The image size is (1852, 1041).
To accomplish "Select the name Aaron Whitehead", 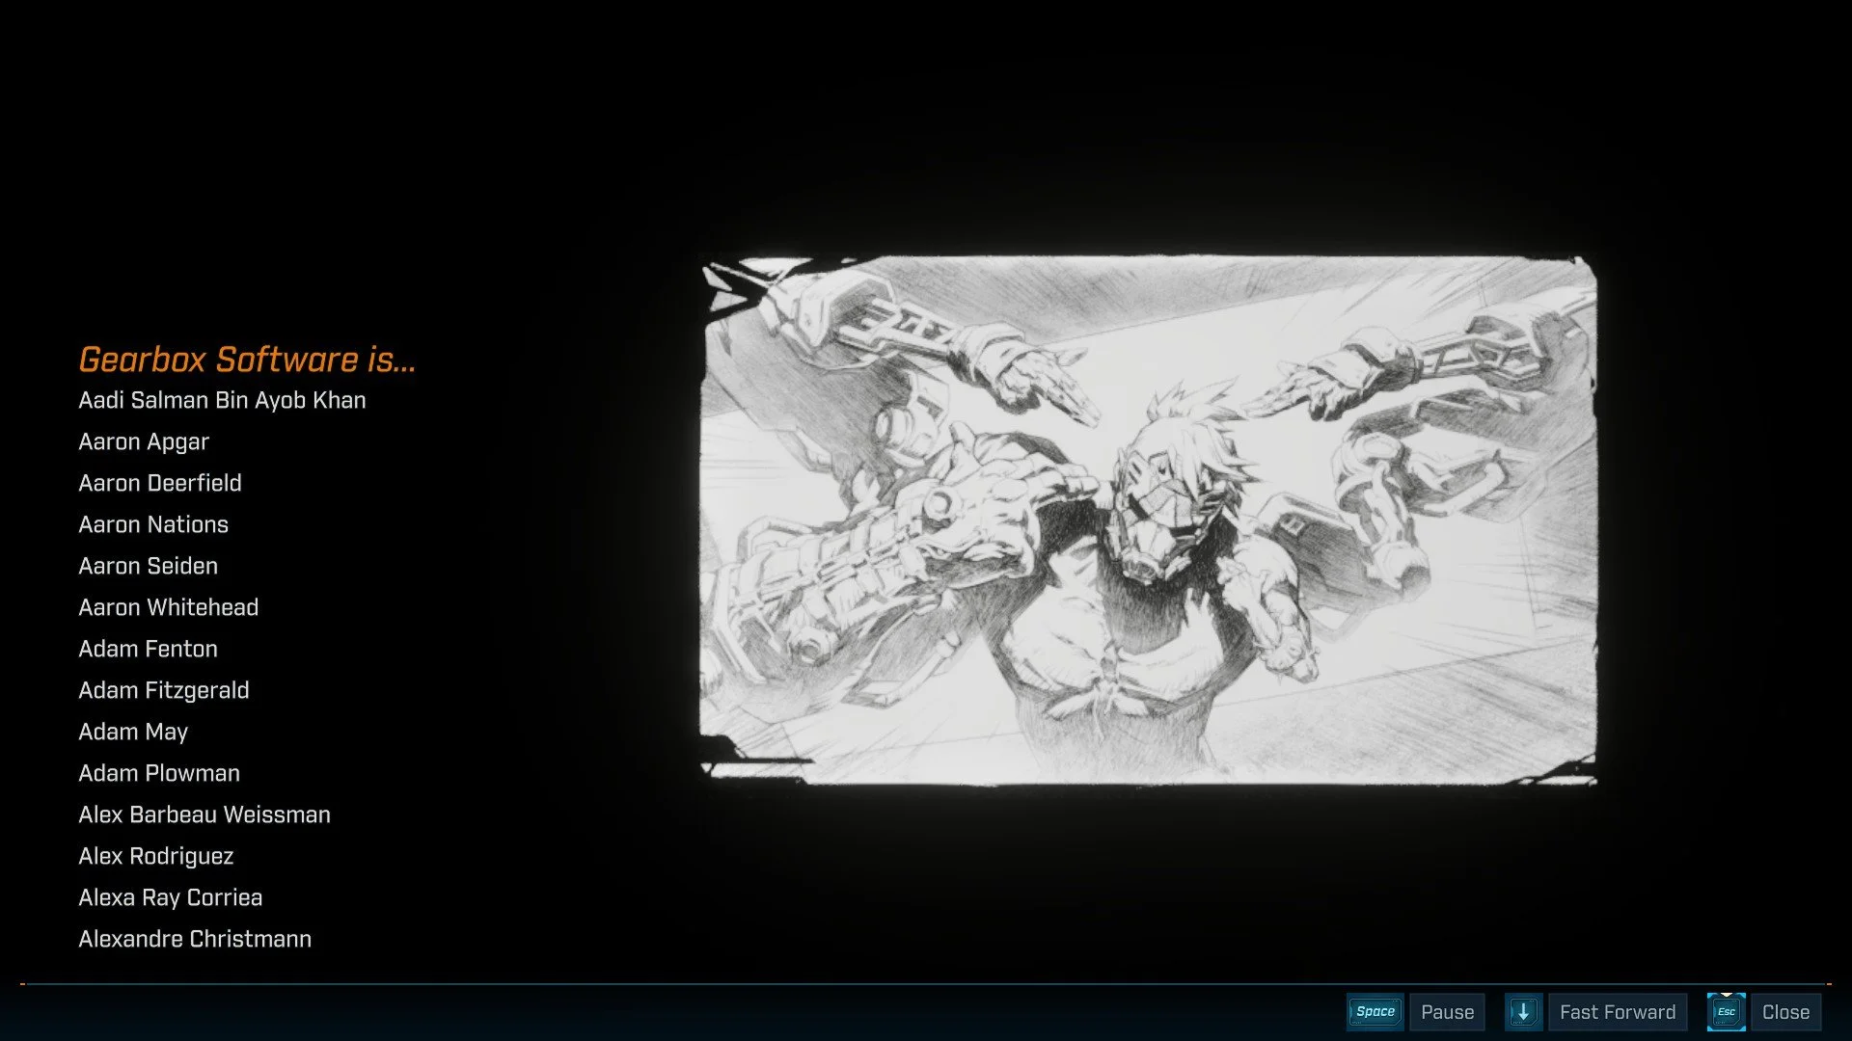I will click(169, 607).
